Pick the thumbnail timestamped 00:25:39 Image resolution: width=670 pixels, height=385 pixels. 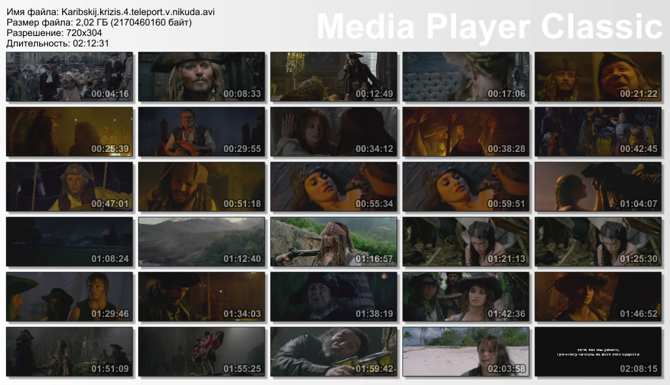point(69,132)
